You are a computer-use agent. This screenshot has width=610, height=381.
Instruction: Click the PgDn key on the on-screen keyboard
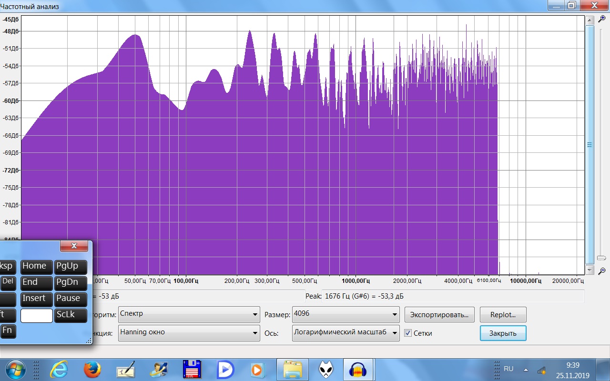(71, 283)
